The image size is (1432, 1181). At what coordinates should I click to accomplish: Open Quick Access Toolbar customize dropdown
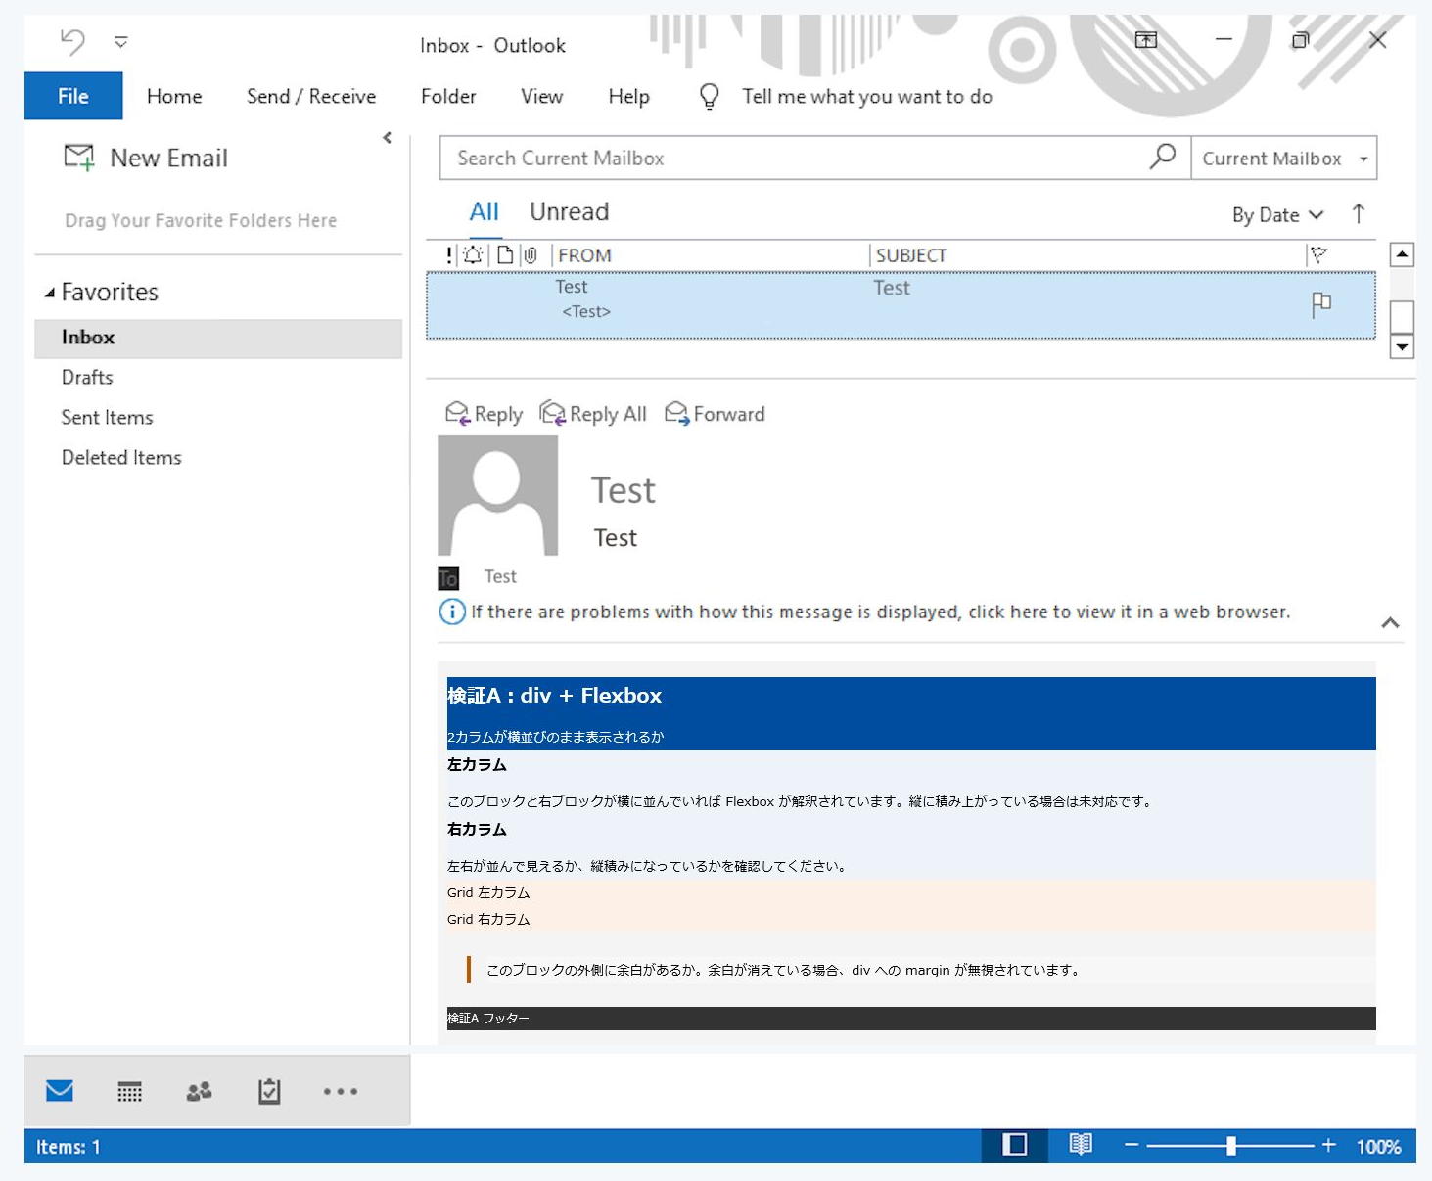(121, 42)
